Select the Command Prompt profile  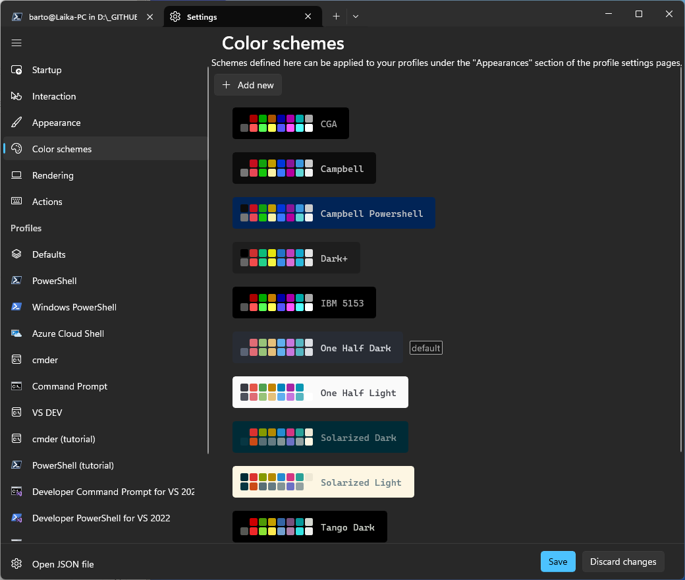(x=69, y=386)
